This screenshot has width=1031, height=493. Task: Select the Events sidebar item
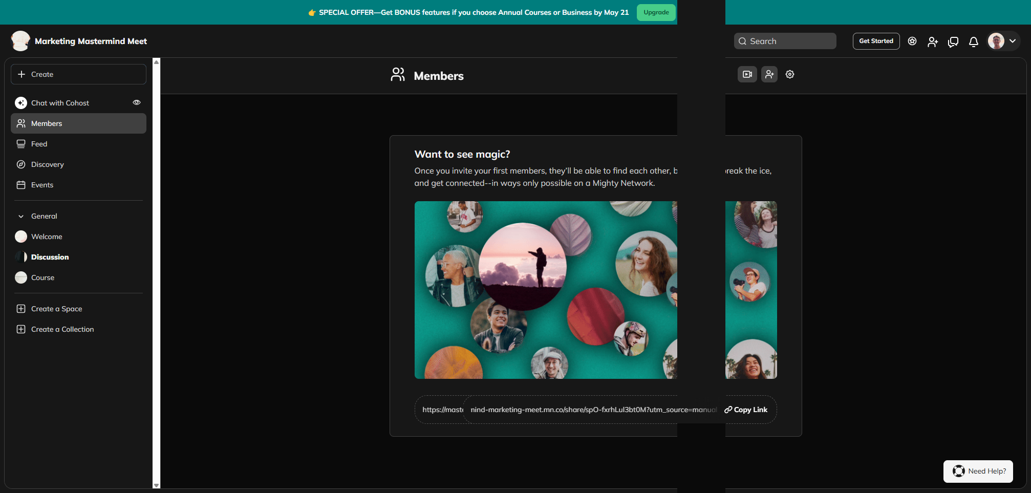pyautogui.click(x=42, y=185)
